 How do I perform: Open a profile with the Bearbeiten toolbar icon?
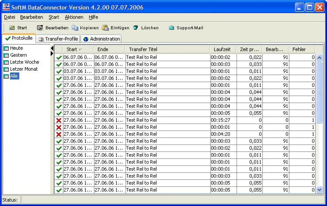pyautogui.click(x=40, y=27)
